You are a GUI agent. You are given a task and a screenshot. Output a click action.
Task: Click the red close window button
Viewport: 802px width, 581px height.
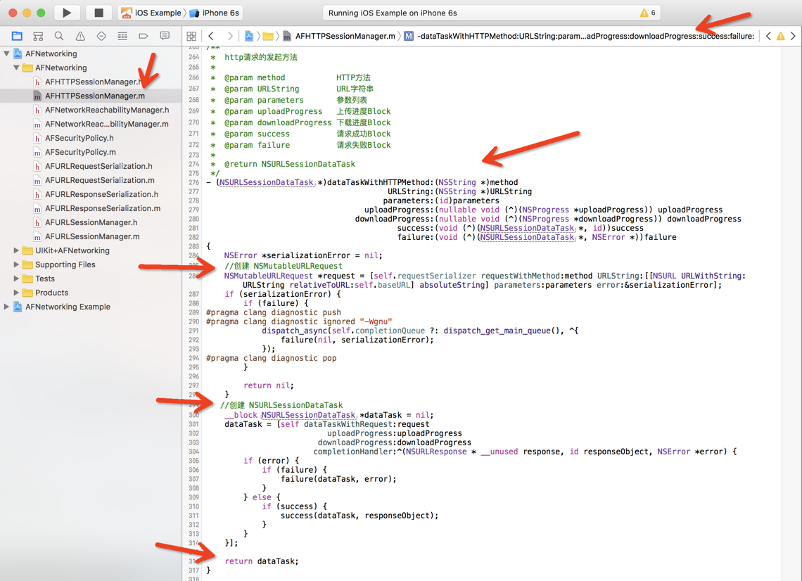pos(13,13)
